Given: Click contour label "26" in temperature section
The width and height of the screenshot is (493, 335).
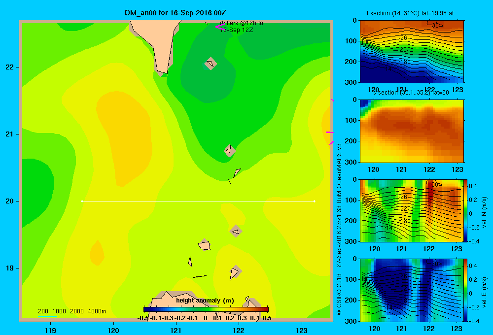Looking at the screenshot, I should pos(403,38).
